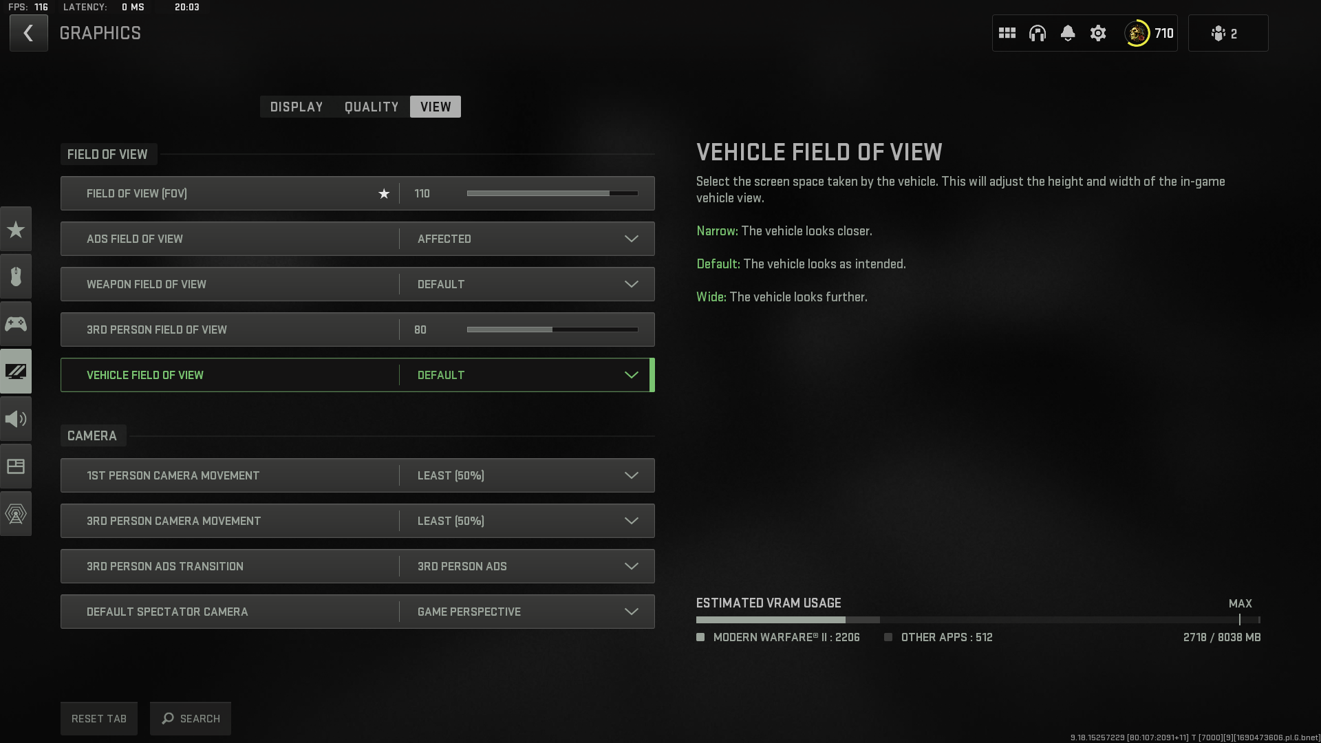Click the Reset Tab button
This screenshot has height=743, width=1321.
99,718
